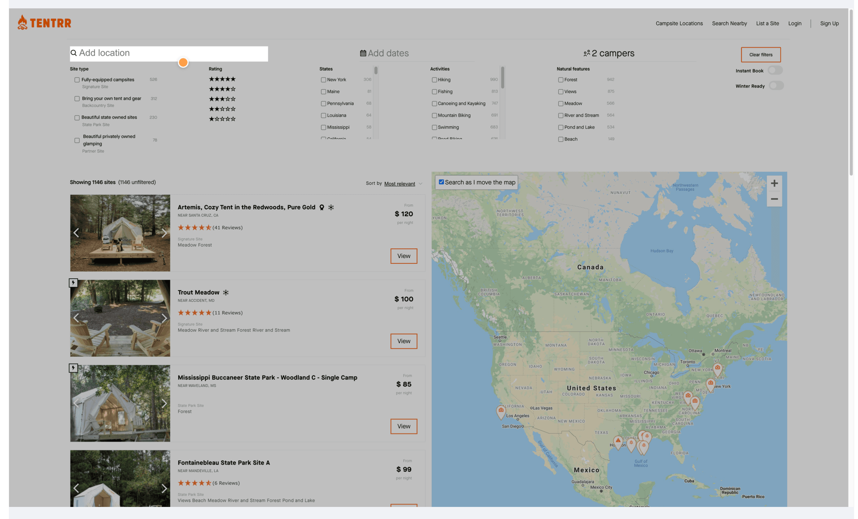Viewport: 858px width, 519px height.
Task: Uncheck Search as I move the map
Action: coord(441,182)
